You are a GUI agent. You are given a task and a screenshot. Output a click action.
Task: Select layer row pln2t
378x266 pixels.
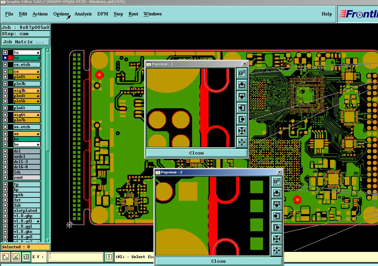point(27,77)
